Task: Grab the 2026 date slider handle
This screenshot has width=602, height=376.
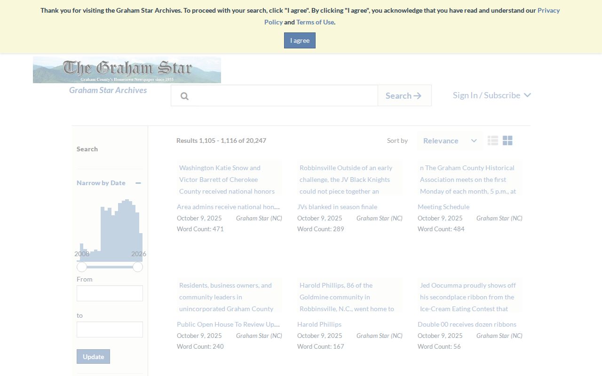Action: point(138,267)
